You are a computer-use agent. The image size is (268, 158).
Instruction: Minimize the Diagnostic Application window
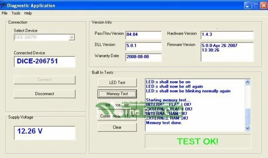(x=248, y=6)
